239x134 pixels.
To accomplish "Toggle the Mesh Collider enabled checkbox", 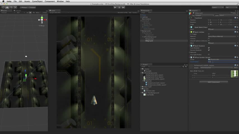I will [194, 32].
